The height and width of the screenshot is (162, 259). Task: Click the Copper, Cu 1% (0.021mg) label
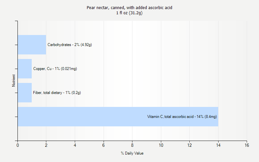(55, 69)
